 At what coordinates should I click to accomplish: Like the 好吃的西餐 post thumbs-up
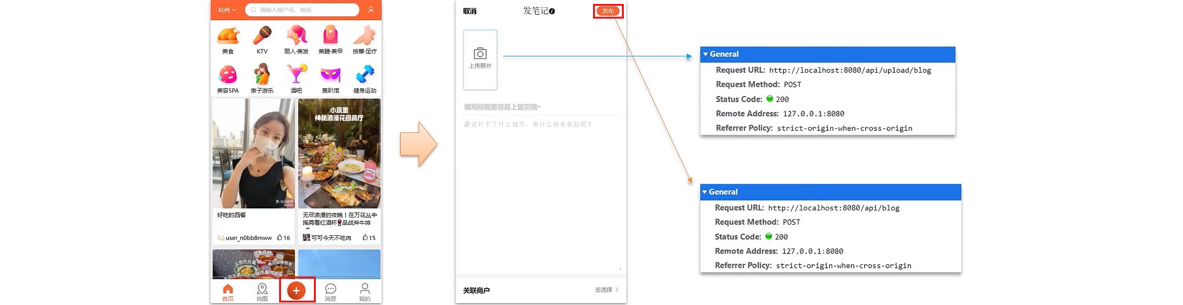(x=280, y=238)
